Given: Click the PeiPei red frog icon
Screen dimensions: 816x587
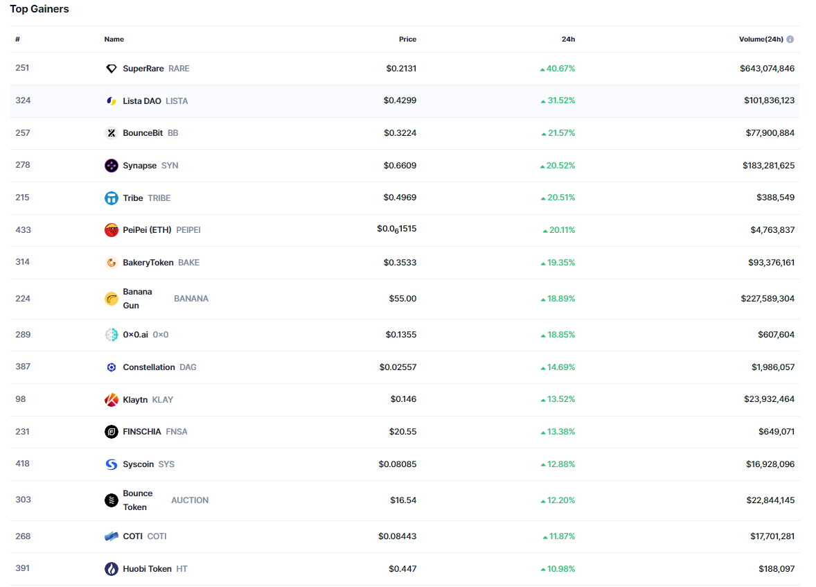Looking at the screenshot, I should [x=111, y=230].
